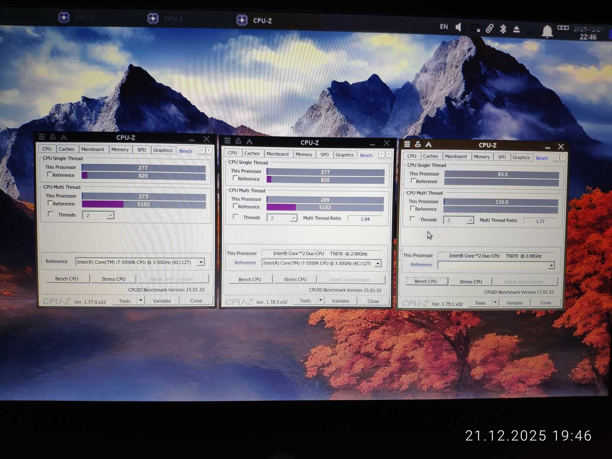Switch to the Graphics tab in CPU-Z 1.79
The height and width of the screenshot is (459, 612).
[521, 157]
